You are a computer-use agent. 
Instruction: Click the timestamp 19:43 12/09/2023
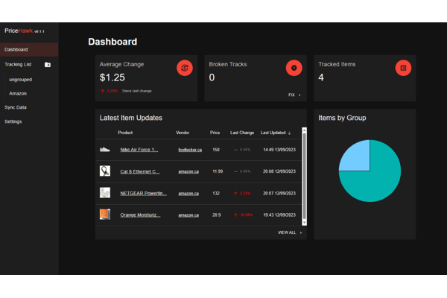coord(279,215)
